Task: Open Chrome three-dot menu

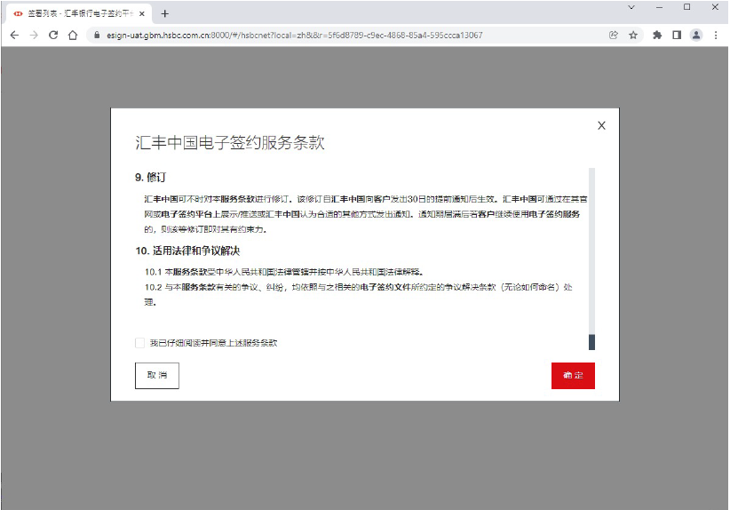Action: (x=716, y=35)
